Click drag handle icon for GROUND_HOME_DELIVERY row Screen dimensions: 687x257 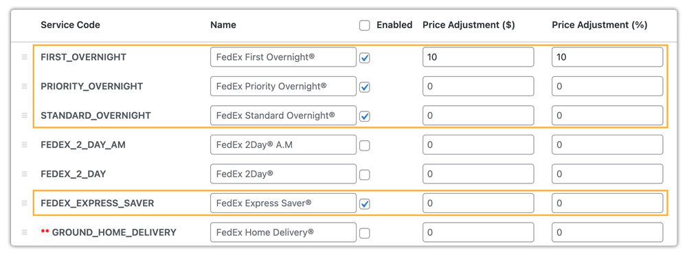[x=25, y=232]
